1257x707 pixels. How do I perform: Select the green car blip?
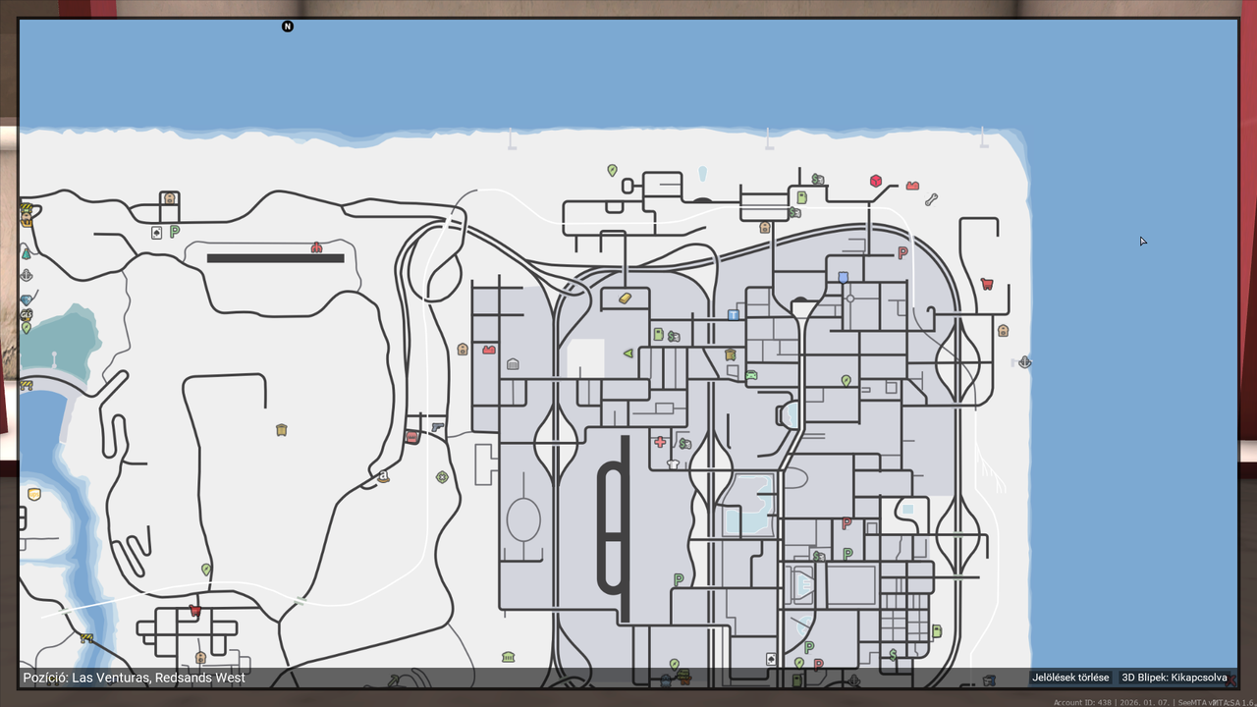tap(751, 375)
